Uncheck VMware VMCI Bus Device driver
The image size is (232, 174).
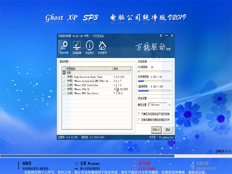tap(64, 94)
